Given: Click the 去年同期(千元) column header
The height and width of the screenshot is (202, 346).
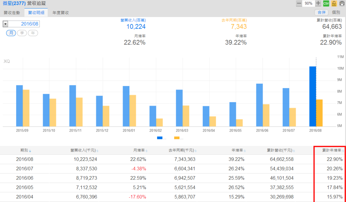Looking at the screenshot, I should click(181, 150).
